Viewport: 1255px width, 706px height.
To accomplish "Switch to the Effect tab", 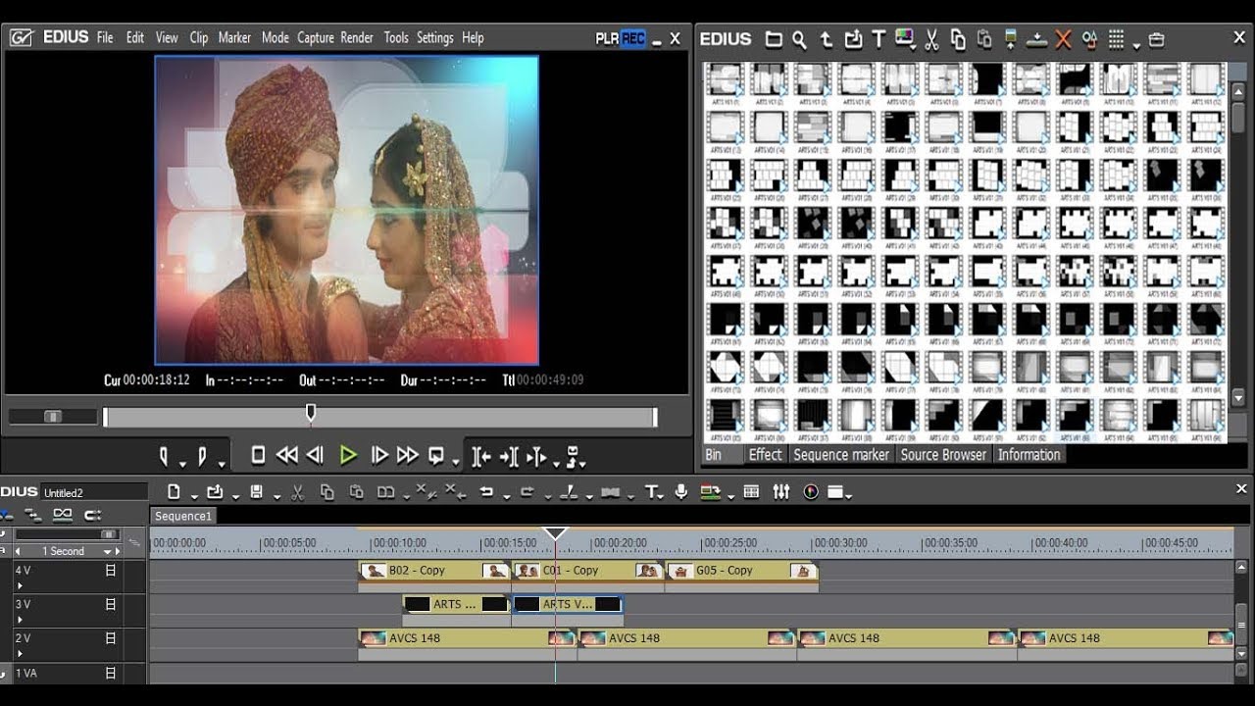I will [x=765, y=455].
